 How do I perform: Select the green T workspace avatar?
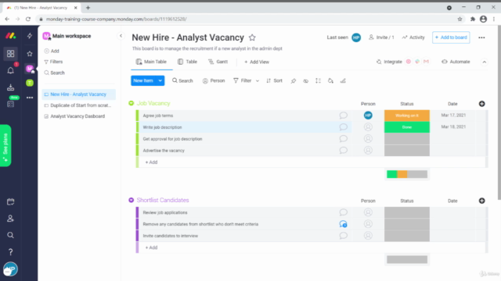[x=30, y=83]
